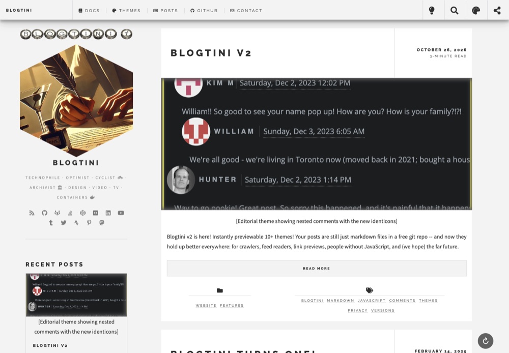Open the RSS feed icon in sidebar

(32, 213)
